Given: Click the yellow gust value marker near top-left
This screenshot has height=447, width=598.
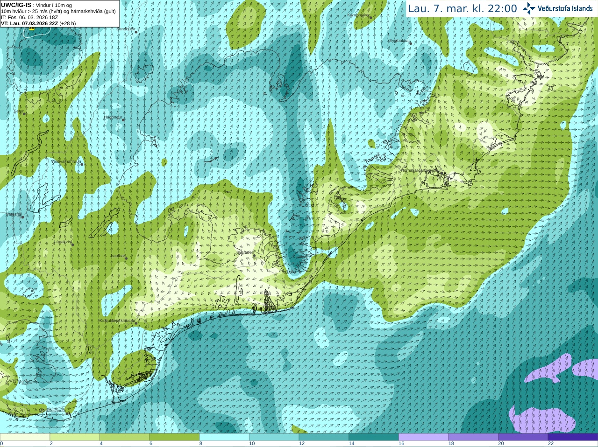Looking at the screenshot, I should (x=32, y=28).
